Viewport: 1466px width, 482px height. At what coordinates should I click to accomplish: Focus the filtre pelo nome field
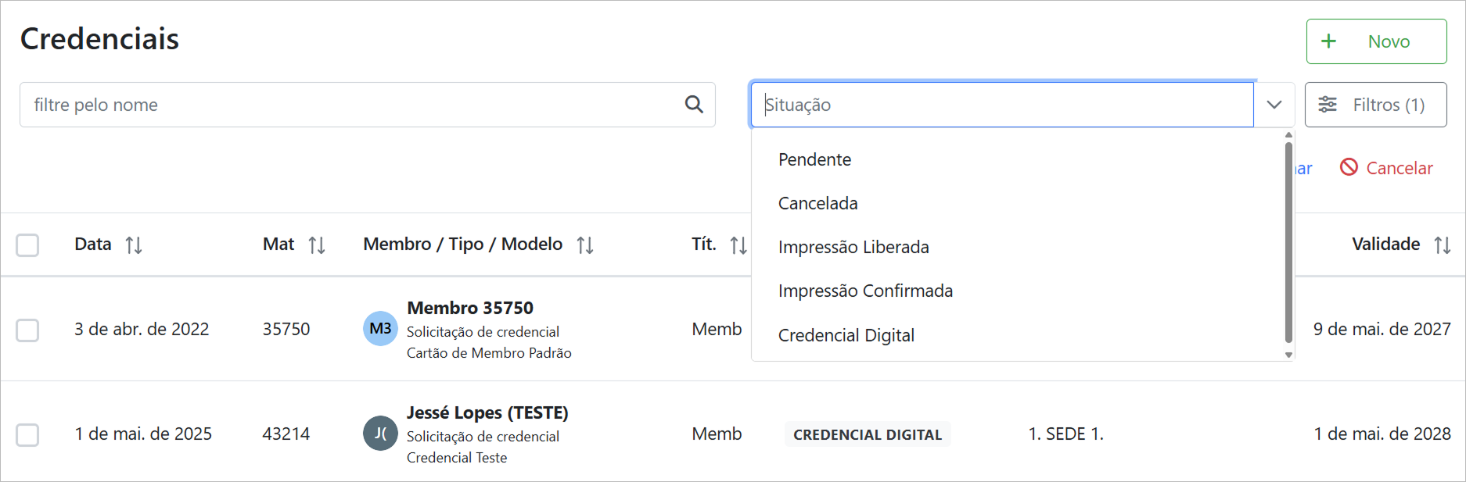tap(352, 105)
